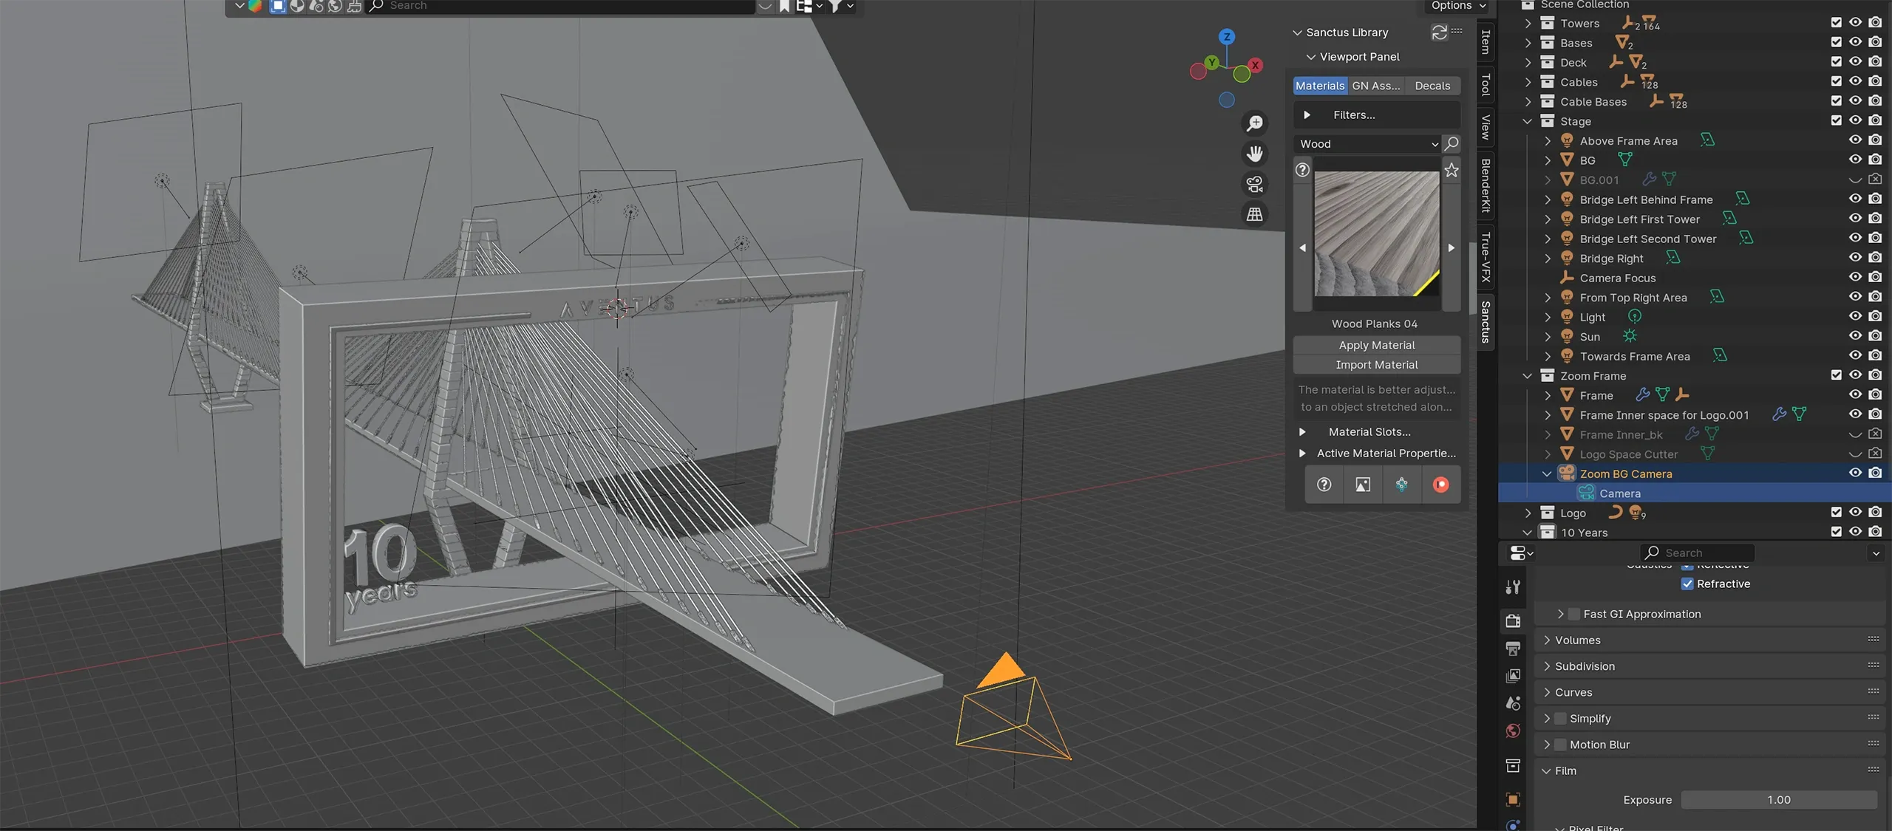Show next material with right arrow
This screenshot has width=1892, height=831.
(x=1452, y=248)
